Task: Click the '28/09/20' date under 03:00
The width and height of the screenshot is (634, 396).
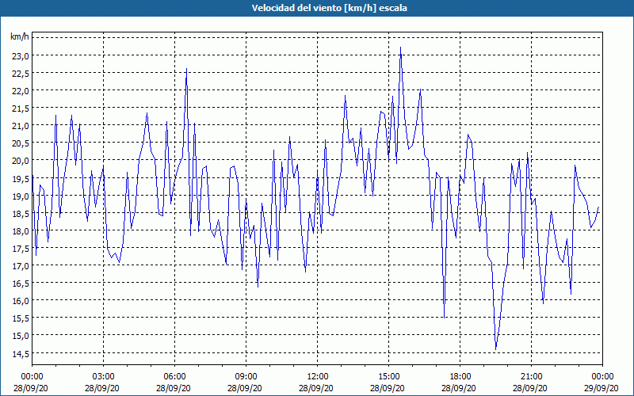Action: click(x=103, y=388)
